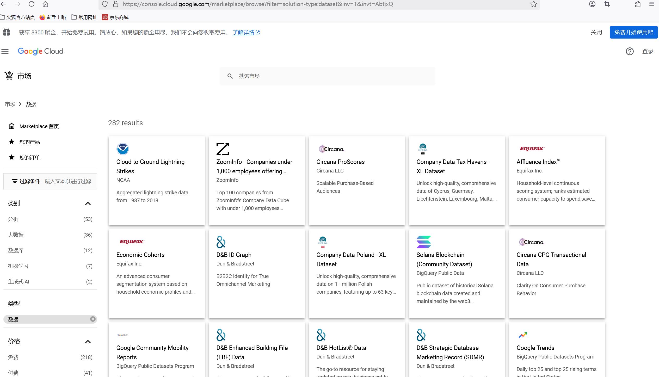Screen dimensions: 659x377
Task: Click the browser address bar URL
Action: tap(258, 4)
